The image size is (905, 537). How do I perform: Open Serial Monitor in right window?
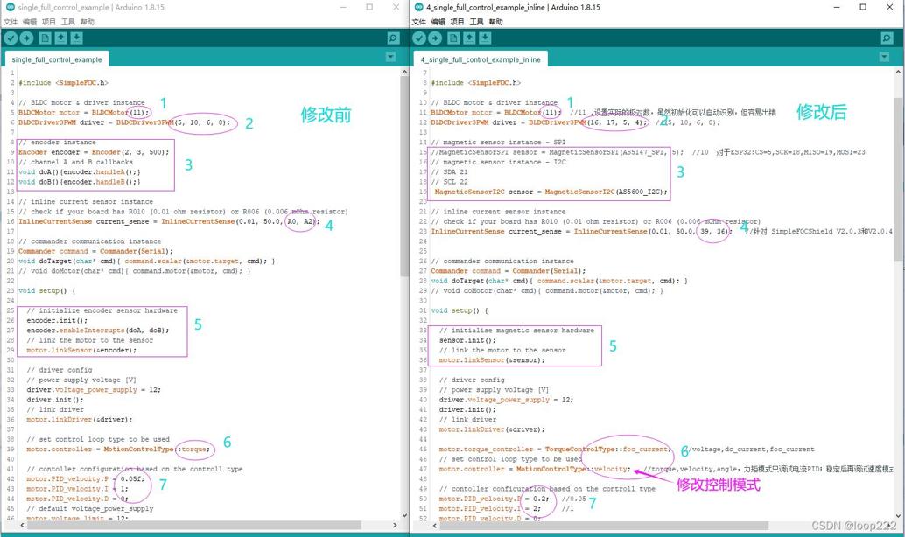click(887, 38)
